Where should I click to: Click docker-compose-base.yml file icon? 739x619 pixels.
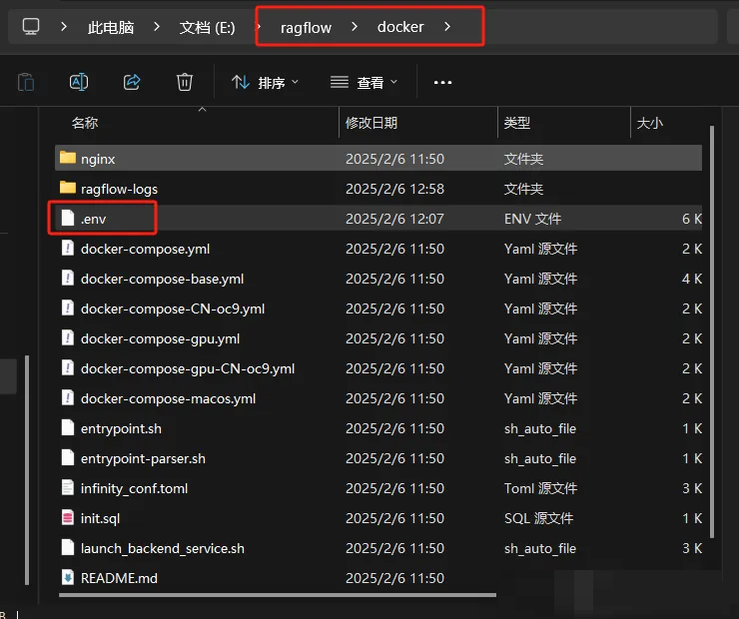pyautogui.click(x=68, y=278)
